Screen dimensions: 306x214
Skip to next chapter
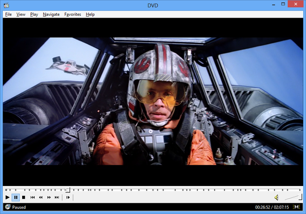(x=57, y=197)
